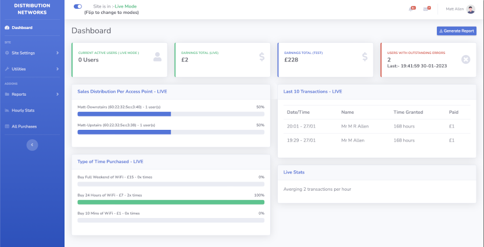Click the Site Settings gear icon

click(7, 53)
